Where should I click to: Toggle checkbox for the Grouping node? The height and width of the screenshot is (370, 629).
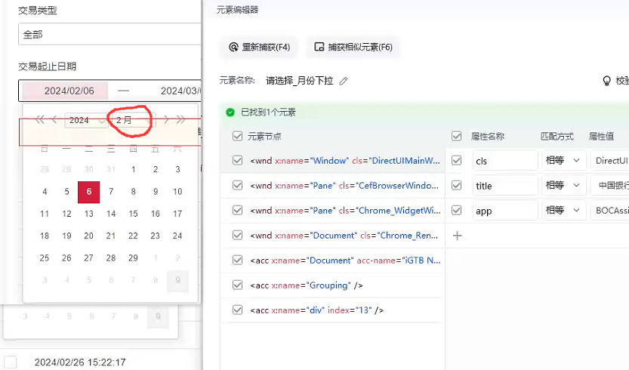[238, 285]
